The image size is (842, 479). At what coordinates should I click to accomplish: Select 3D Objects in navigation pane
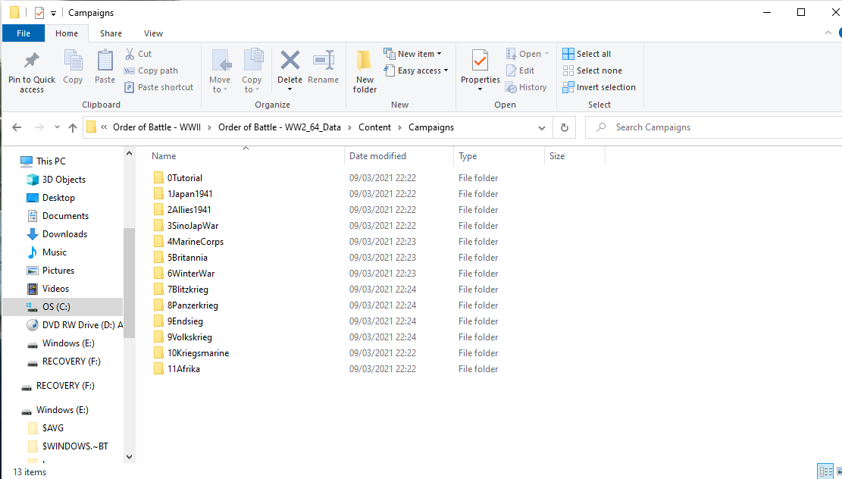click(56, 180)
